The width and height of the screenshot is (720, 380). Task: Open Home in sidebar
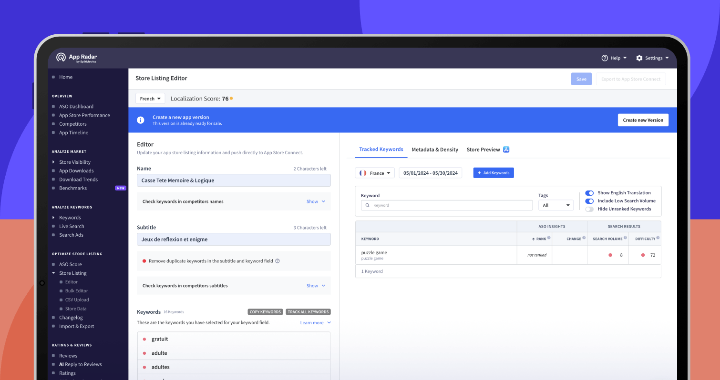(66, 77)
